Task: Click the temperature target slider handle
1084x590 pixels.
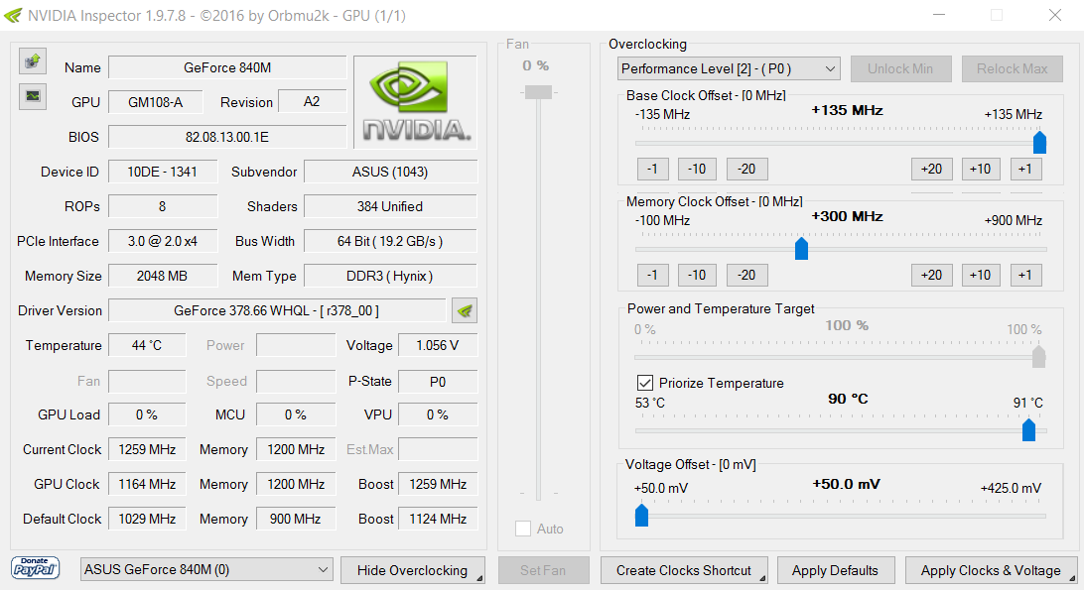Action: [1028, 429]
